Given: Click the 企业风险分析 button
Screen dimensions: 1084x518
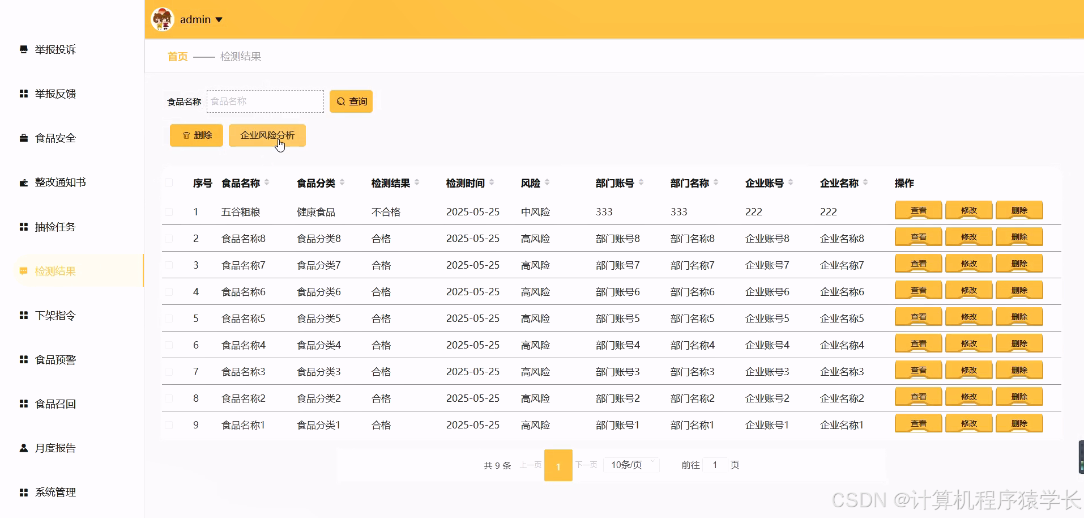Looking at the screenshot, I should tap(267, 135).
